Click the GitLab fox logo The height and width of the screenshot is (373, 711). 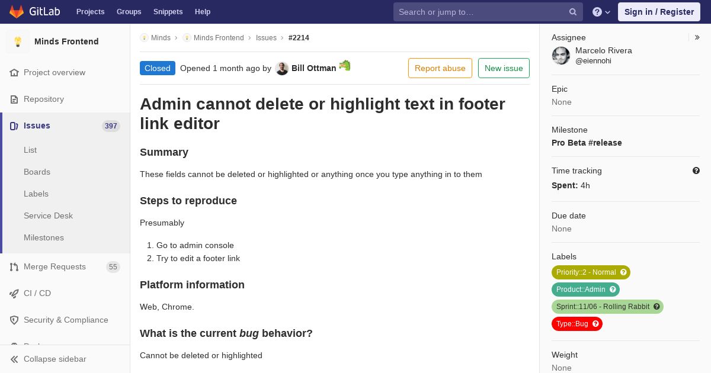click(17, 11)
